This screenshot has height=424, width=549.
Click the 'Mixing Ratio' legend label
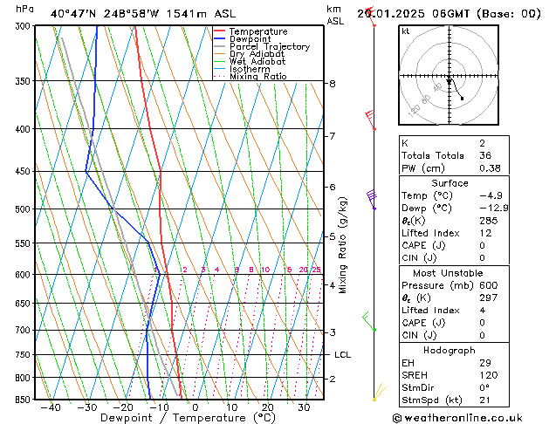click(x=258, y=76)
